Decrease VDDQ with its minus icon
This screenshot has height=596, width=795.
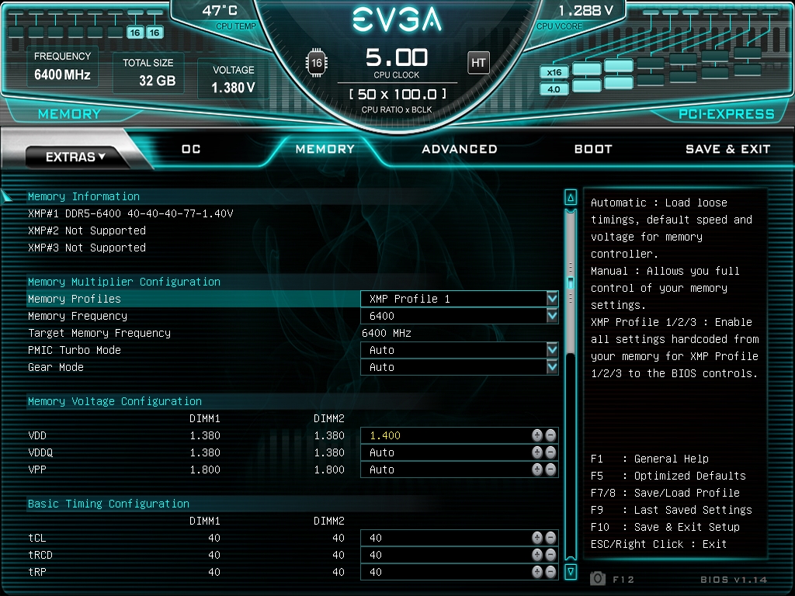pos(550,452)
